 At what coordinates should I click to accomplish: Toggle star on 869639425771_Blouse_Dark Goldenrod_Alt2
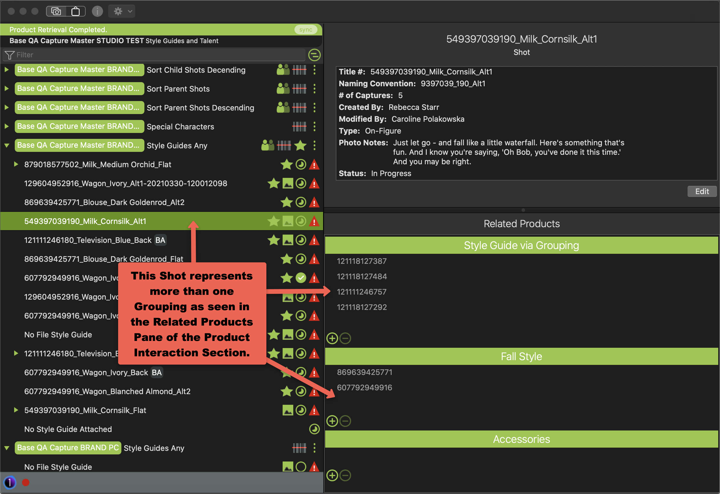click(286, 202)
